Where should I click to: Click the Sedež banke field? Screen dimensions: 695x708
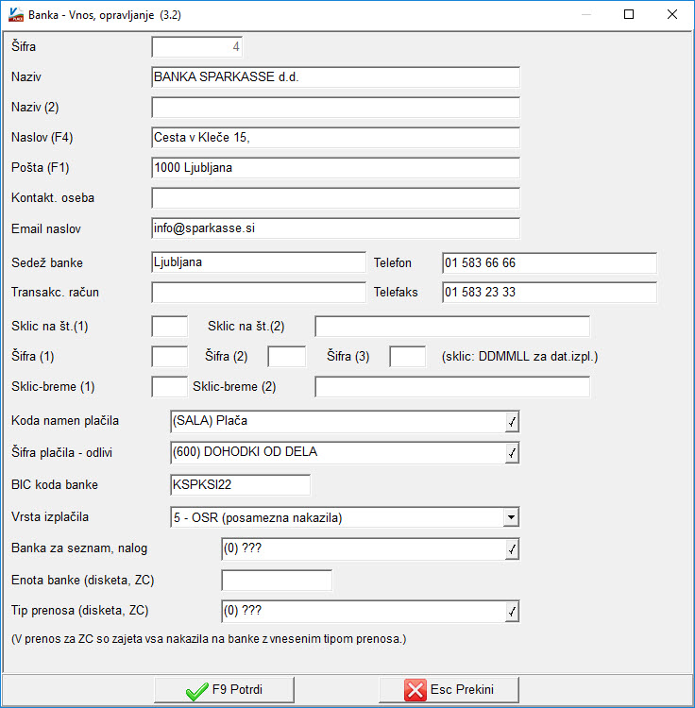(x=259, y=262)
